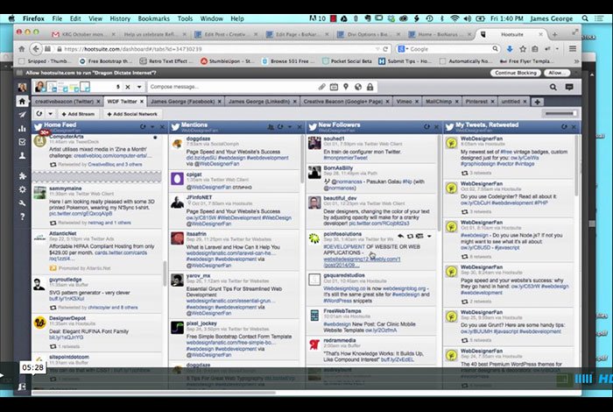Click the horizontal scrollbar below the streams
The width and height of the screenshot is (613, 412).
click(x=154, y=392)
